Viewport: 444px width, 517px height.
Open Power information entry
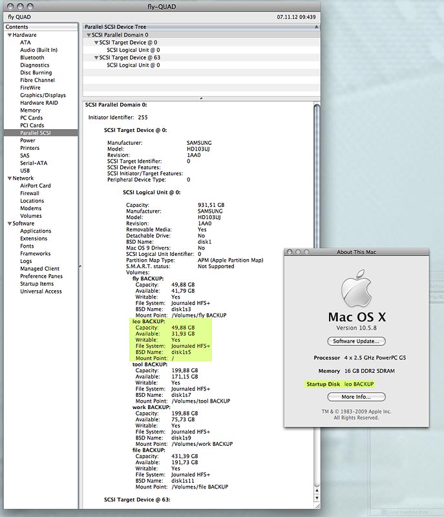click(28, 140)
